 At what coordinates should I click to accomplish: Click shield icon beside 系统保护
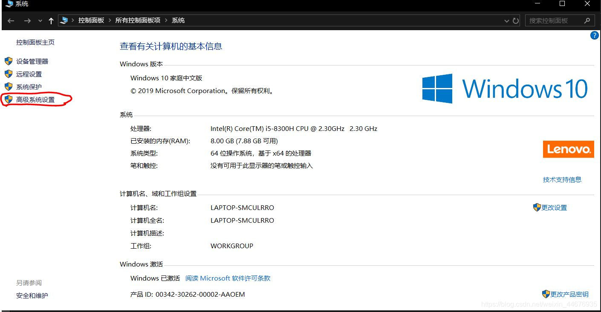tap(9, 86)
